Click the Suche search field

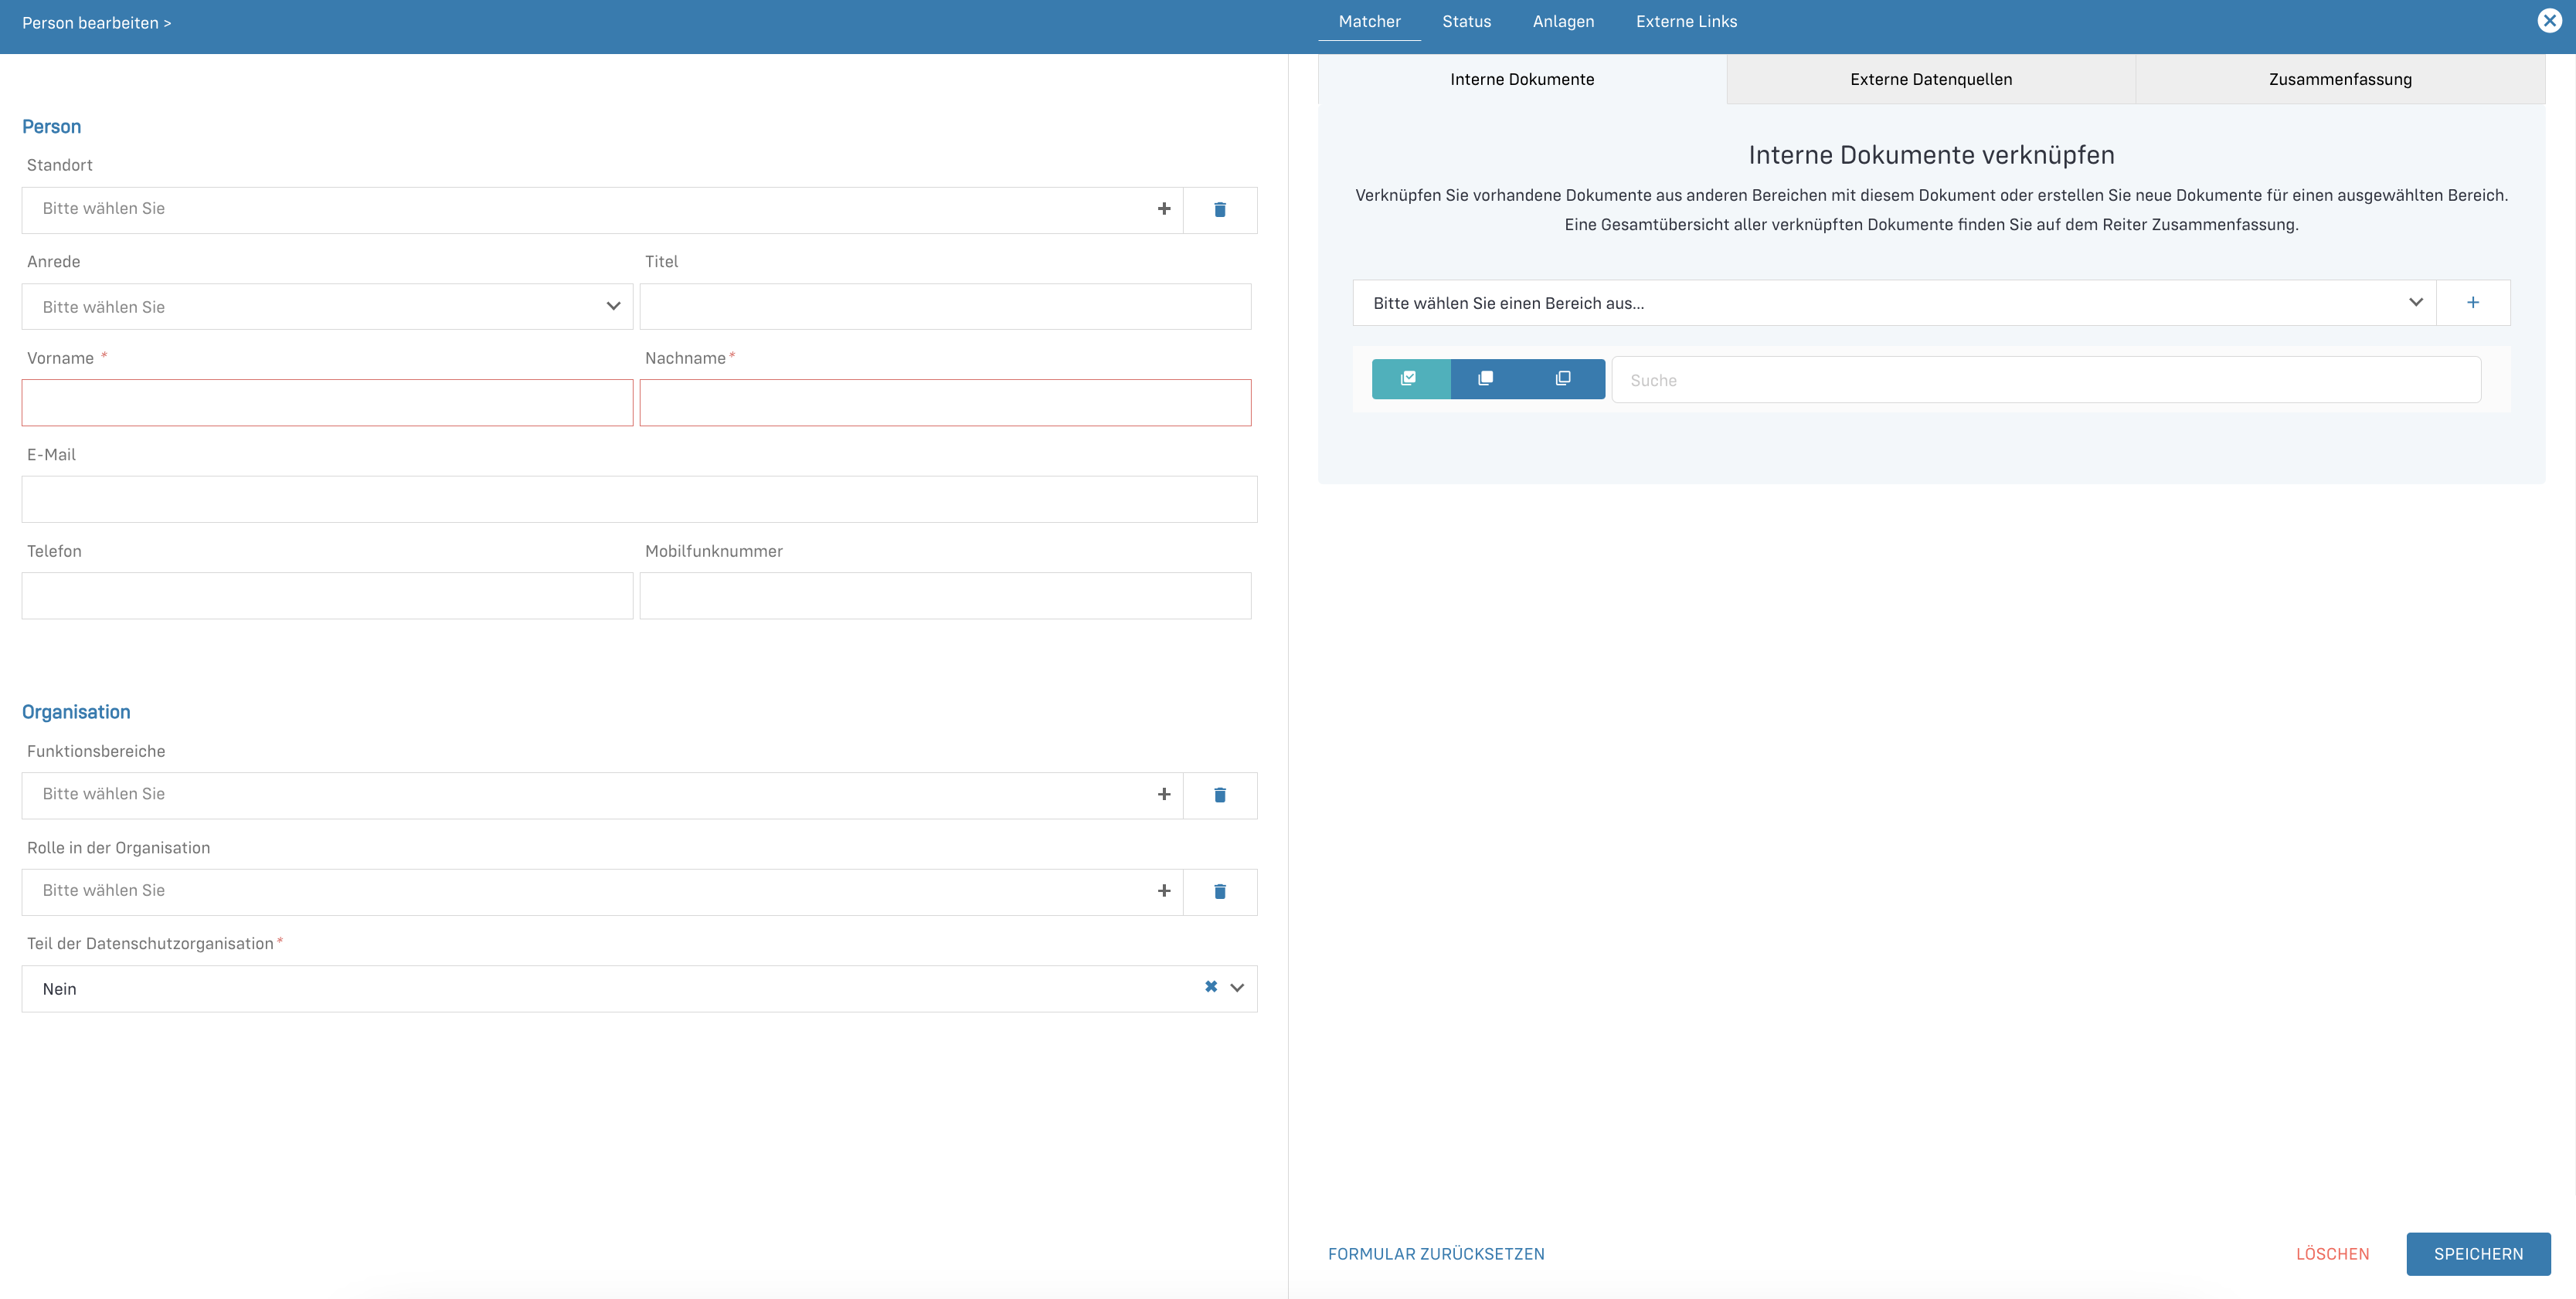tap(2045, 381)
